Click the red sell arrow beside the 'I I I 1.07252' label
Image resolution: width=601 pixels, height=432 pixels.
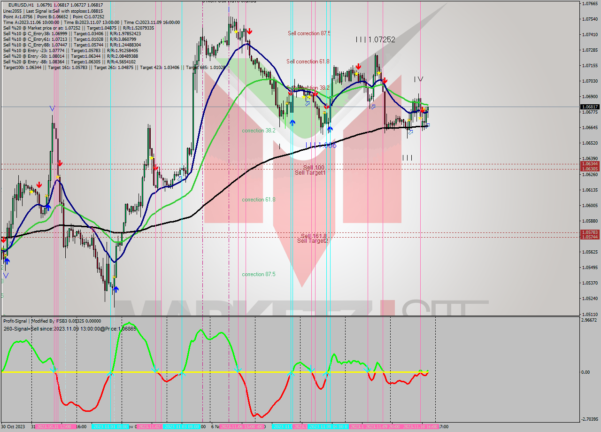[x=358, y=66]
